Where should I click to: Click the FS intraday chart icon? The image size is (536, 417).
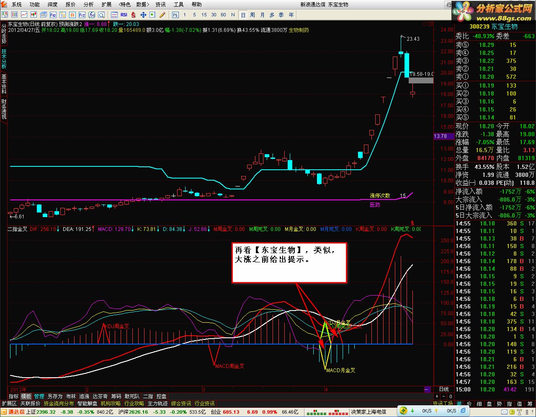pos(175,15)
